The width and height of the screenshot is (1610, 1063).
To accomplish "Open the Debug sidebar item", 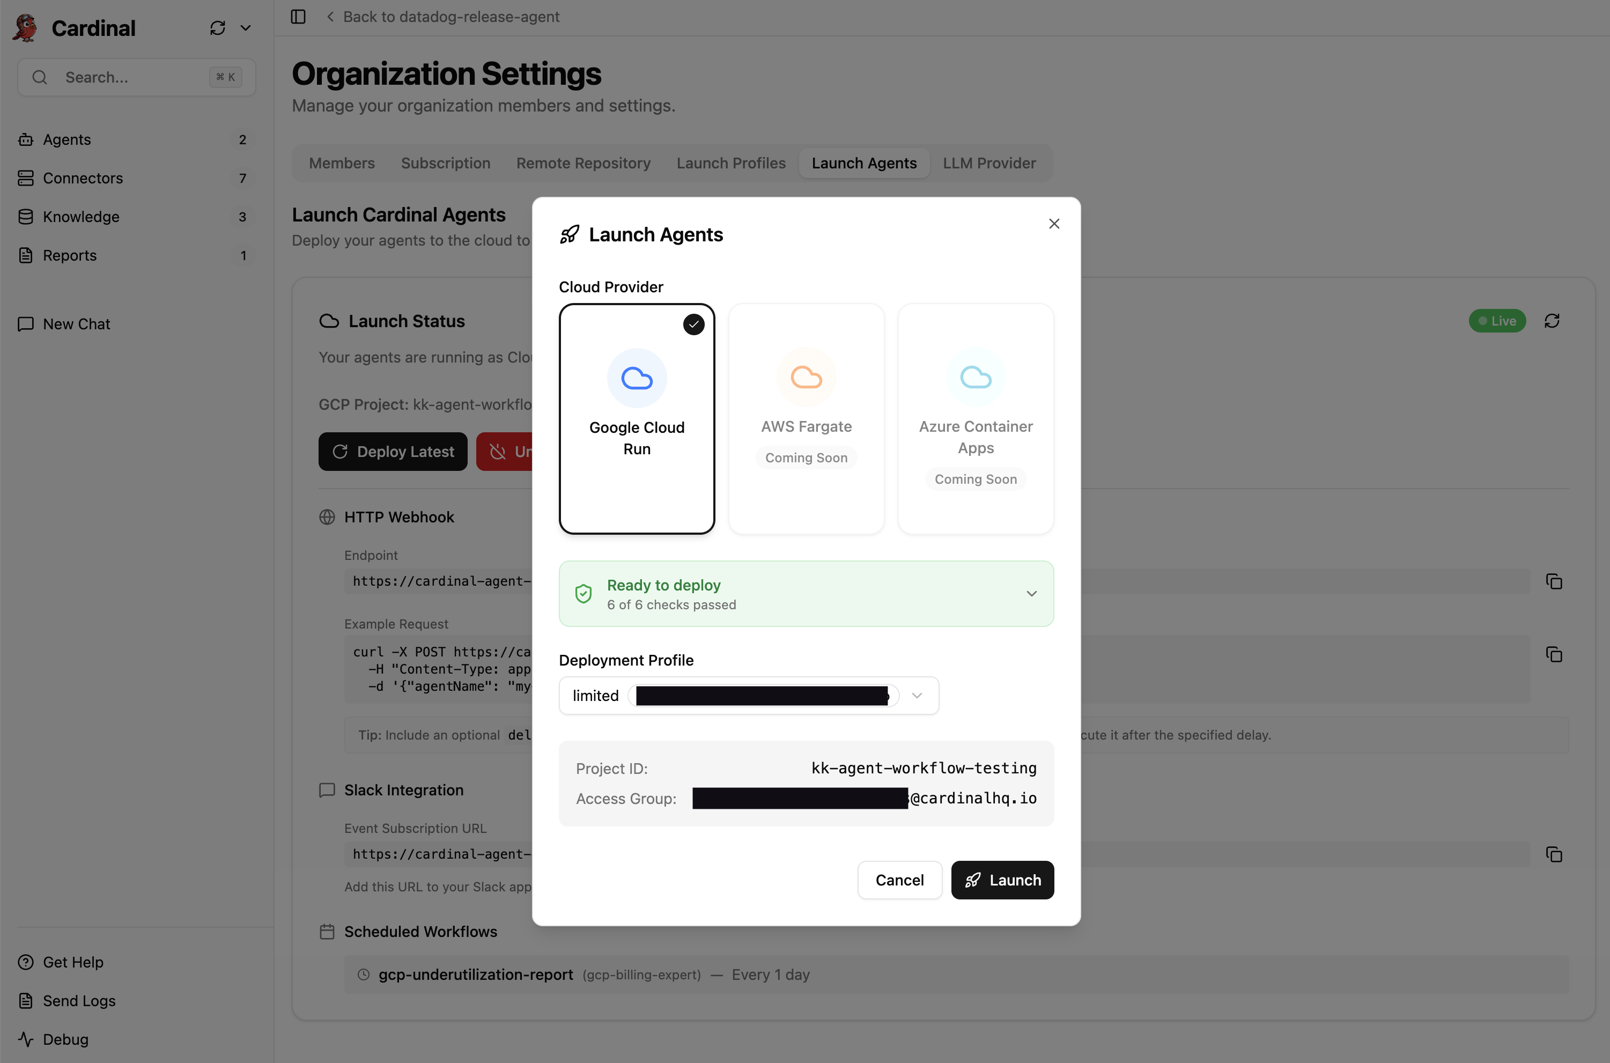I will pyautogui.click(x=65, y=1038).
